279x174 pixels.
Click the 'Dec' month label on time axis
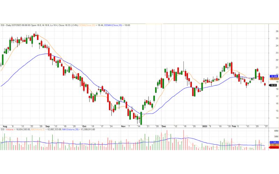(x=164, y=126)
